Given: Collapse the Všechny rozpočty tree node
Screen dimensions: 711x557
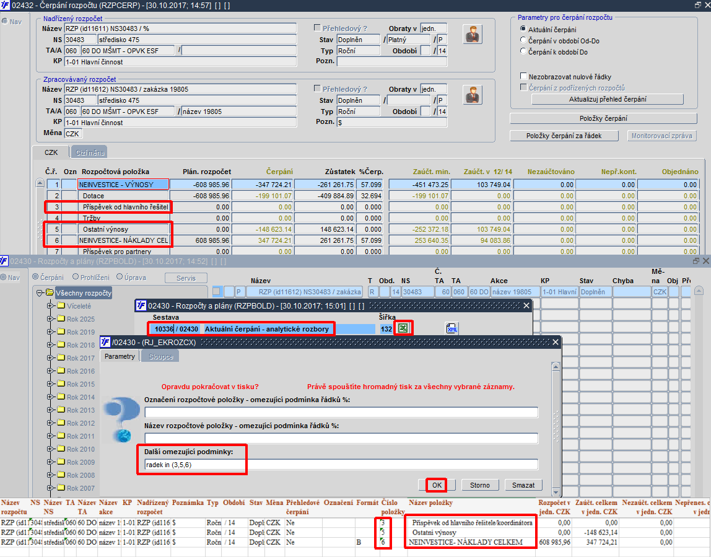Looking at the screenshot, I should (40, 293).
